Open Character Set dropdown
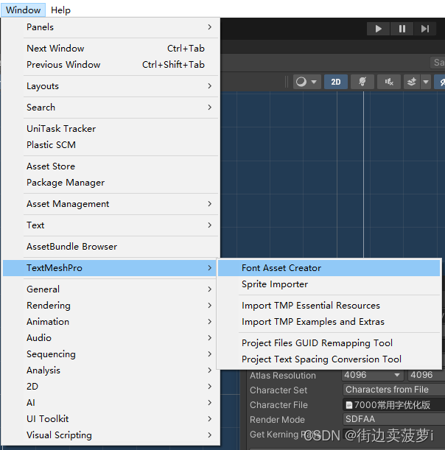Viewport: 445px width, 450px height. coord(394,390)
